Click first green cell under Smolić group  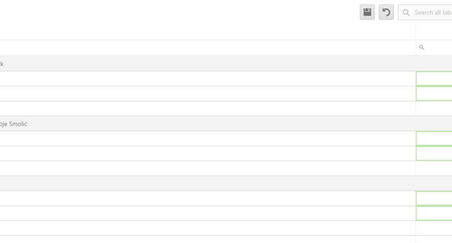[x=434, y=139]
